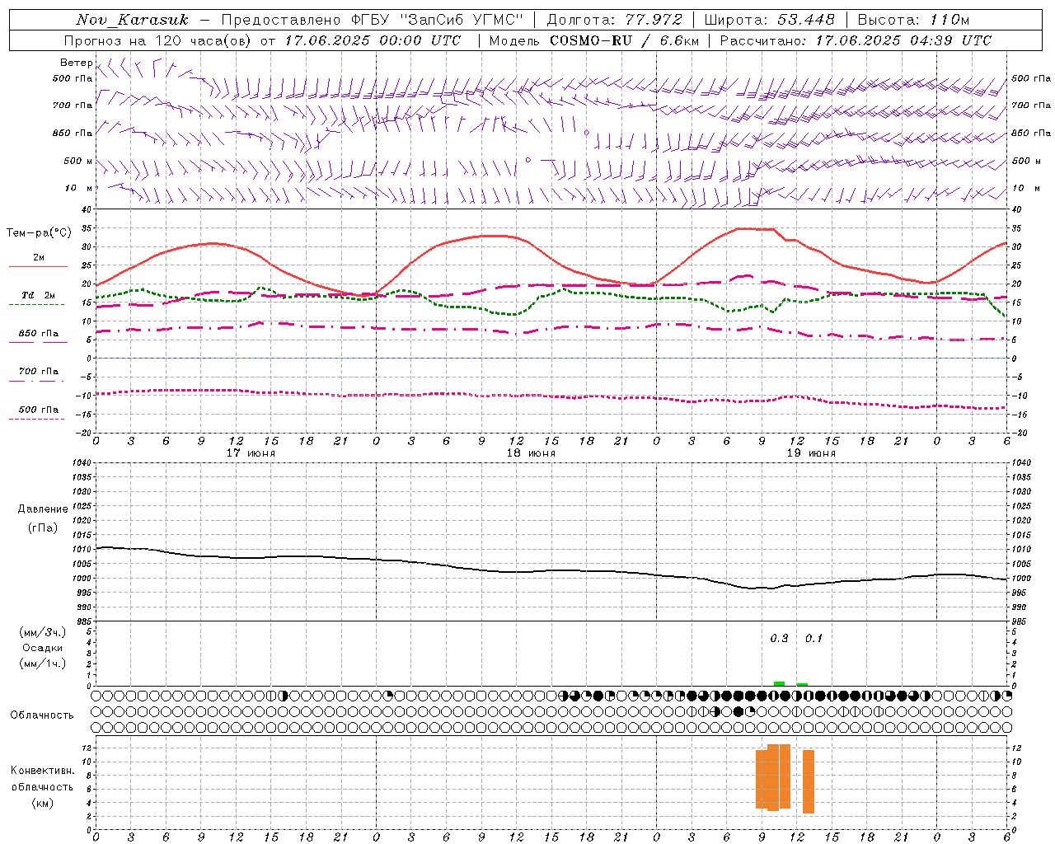This screenshot has width=1055, height=844.
Task: Click the 'Конвективн.' convective cloud label
Action: point(42,771)
